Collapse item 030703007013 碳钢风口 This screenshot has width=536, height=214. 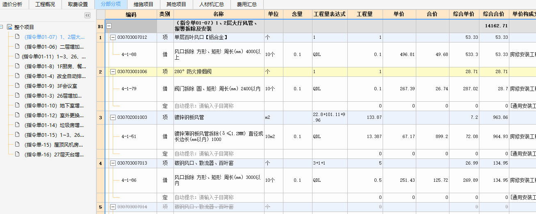coord(113,163)
